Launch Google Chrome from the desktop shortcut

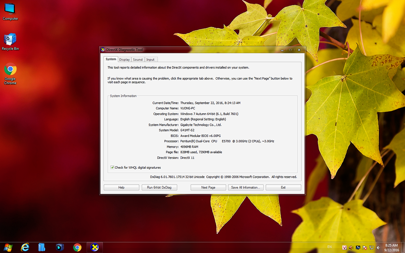click(x=10, y=74)
